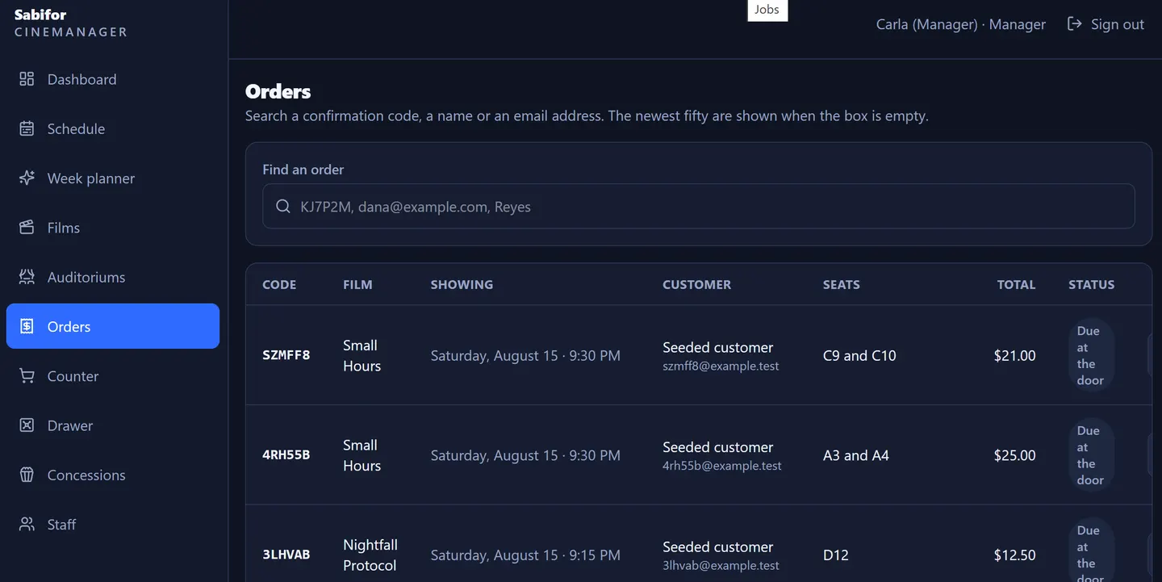Navigate to Staff
The image size is (1162, 582).
click(113, 525)
